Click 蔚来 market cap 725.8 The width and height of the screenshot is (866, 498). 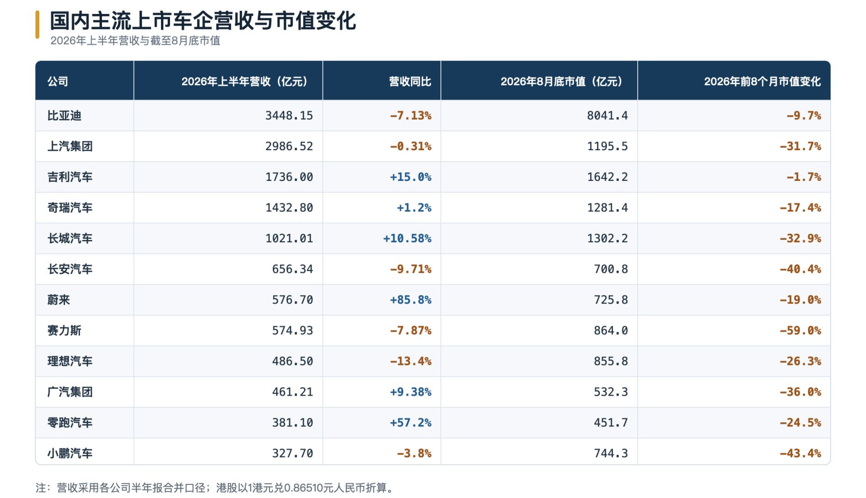611,300
